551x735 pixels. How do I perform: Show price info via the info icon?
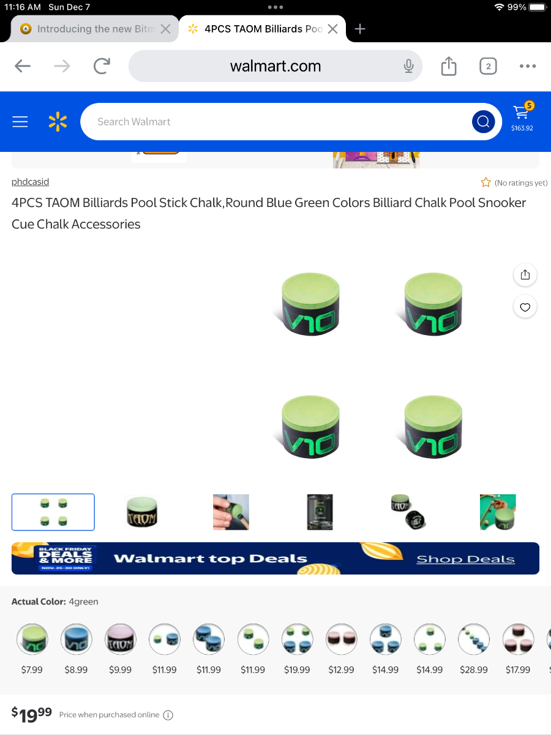168,715
